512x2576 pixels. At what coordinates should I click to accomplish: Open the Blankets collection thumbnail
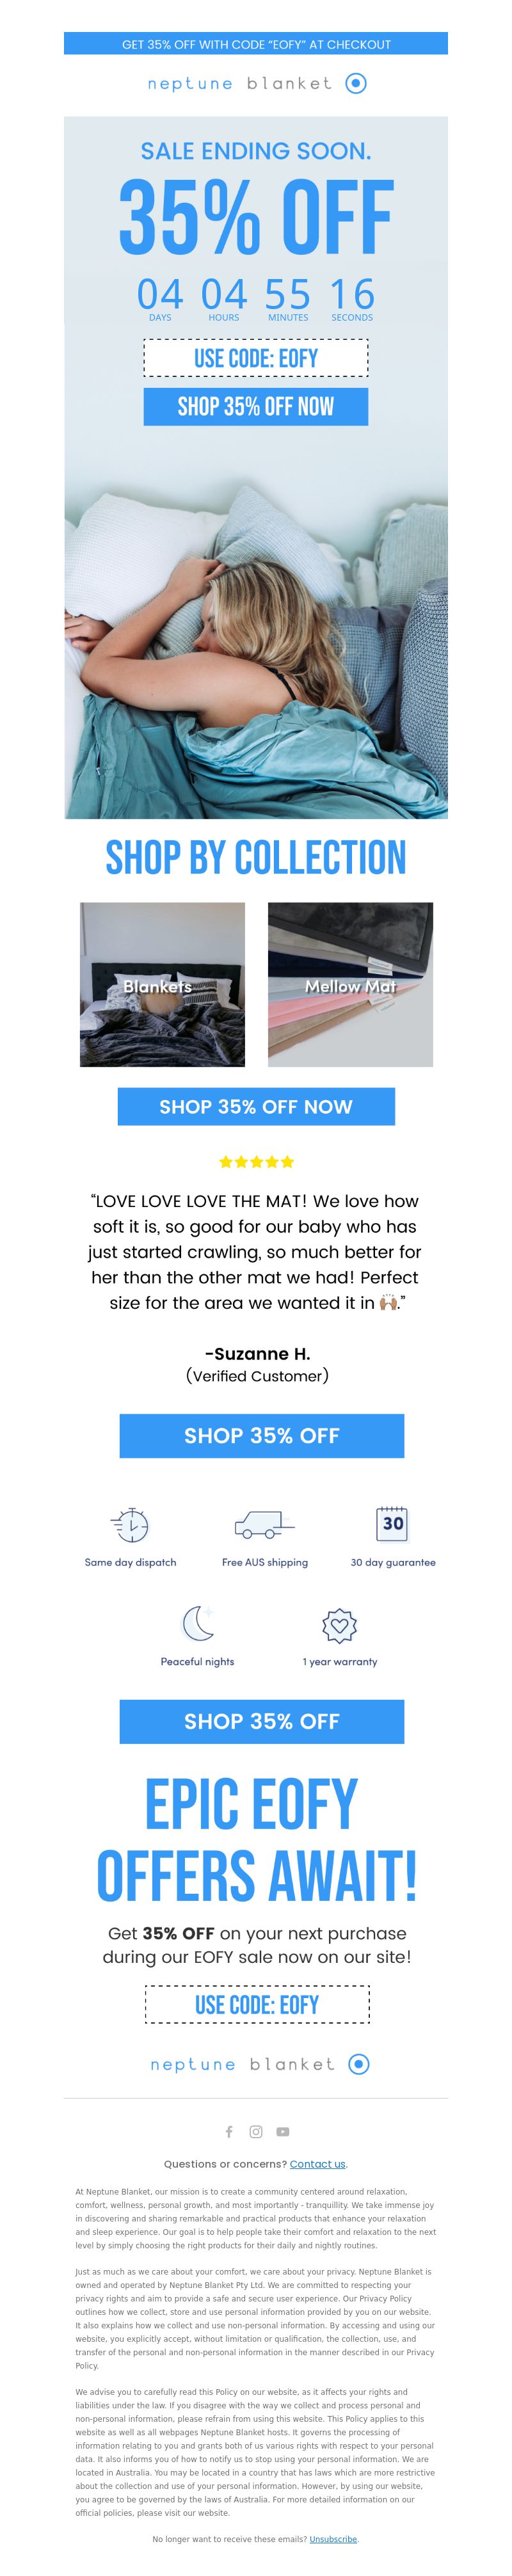[x=162, y=984]
